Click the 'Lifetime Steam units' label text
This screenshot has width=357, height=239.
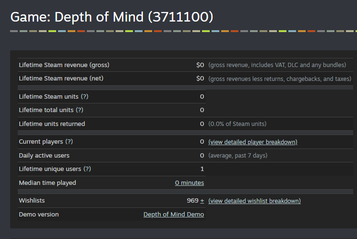[49, 97]
